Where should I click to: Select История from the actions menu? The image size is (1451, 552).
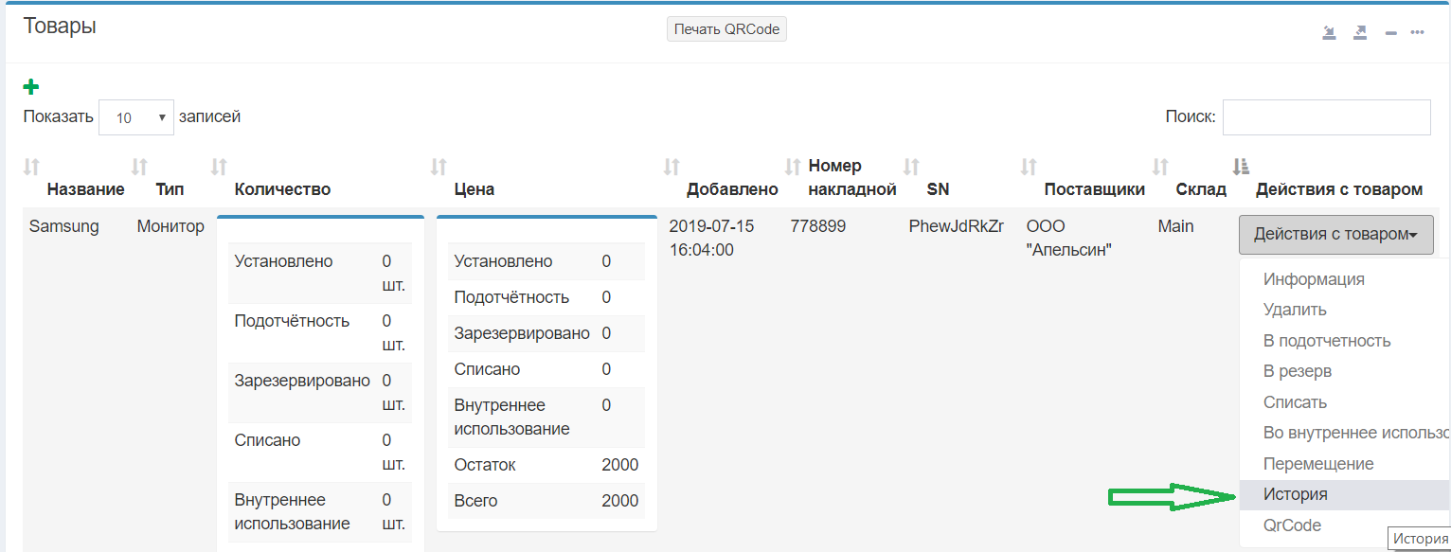[1295, 494]
